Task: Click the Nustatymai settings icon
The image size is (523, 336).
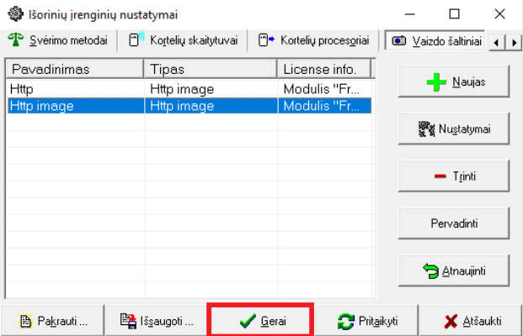Action: [426, 130]
